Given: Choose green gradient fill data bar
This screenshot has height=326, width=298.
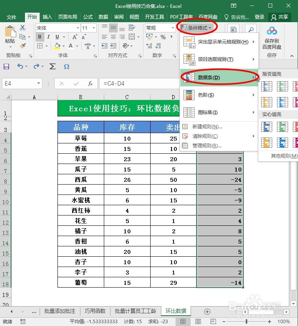Looking at the screenshot, I should point(283,86).
